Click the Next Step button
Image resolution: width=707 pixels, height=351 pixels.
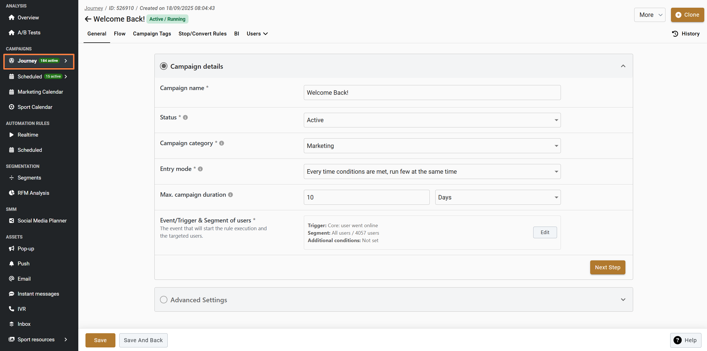607,267
